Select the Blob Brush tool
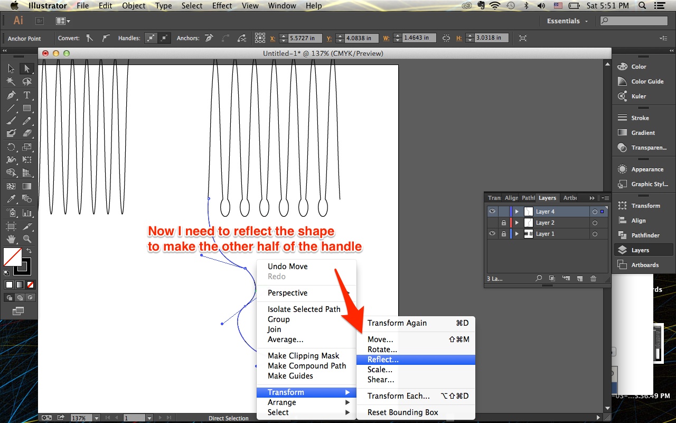 pos(11,134)
